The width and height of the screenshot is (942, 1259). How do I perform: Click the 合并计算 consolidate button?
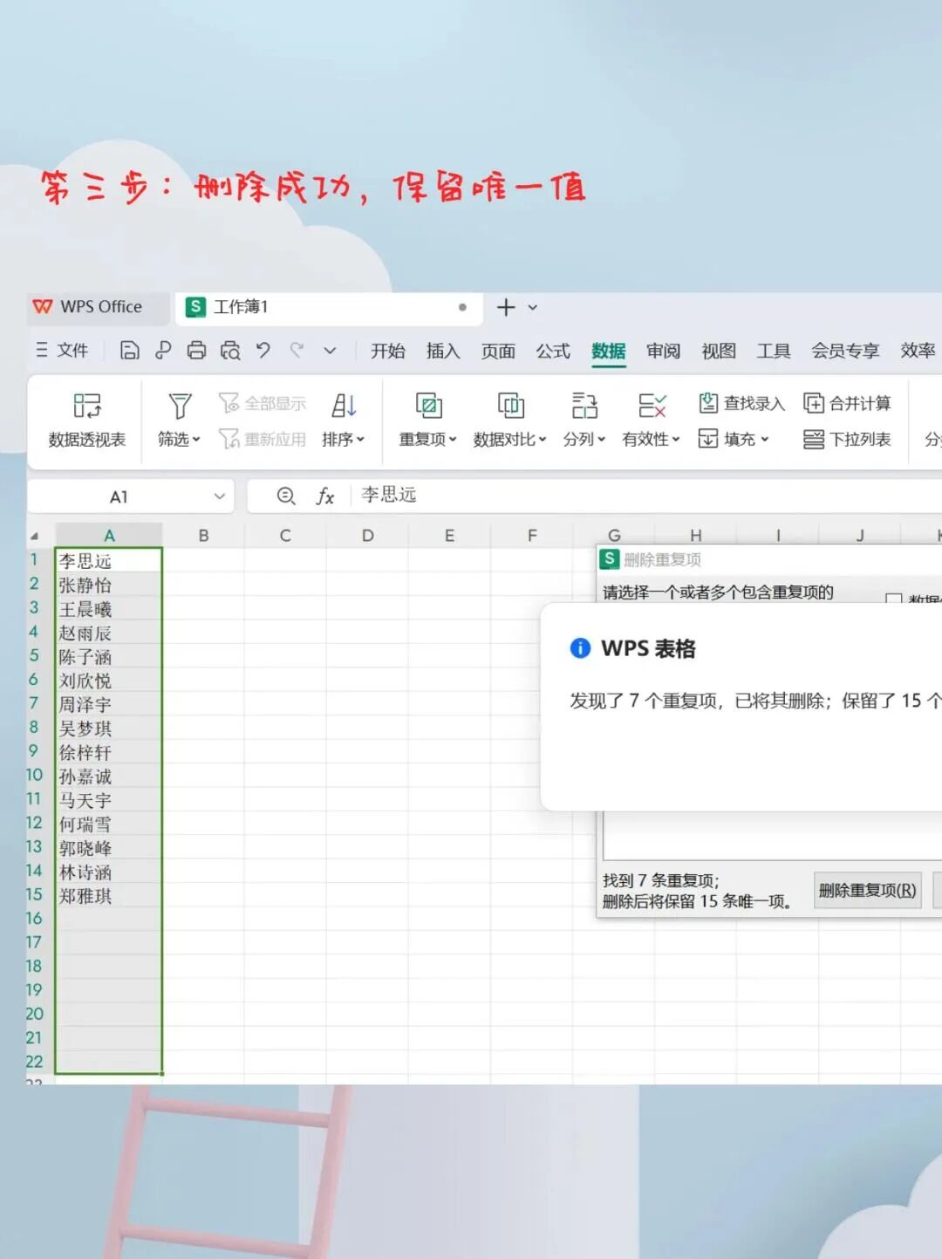(847, 403)
